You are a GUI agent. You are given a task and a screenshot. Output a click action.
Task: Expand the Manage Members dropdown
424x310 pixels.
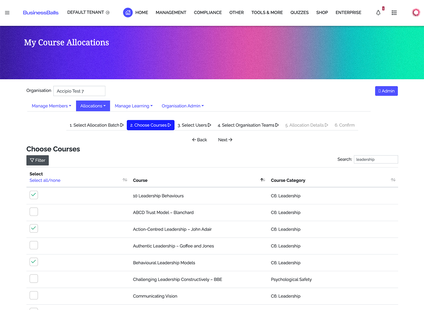(51, 106)
